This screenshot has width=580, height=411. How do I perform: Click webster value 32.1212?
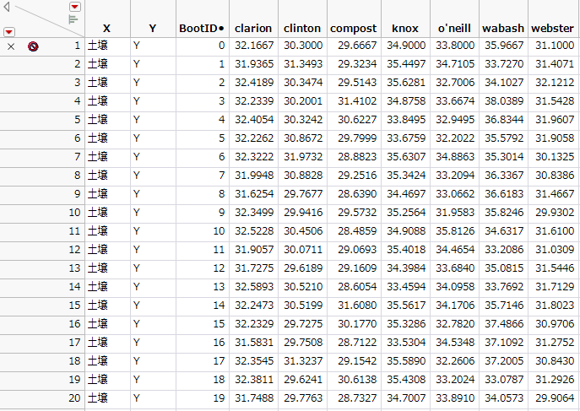[x=555, y=83]
